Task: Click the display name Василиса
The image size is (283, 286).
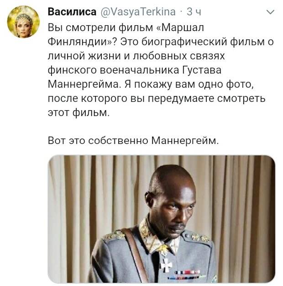Action: tap(72, 12)
